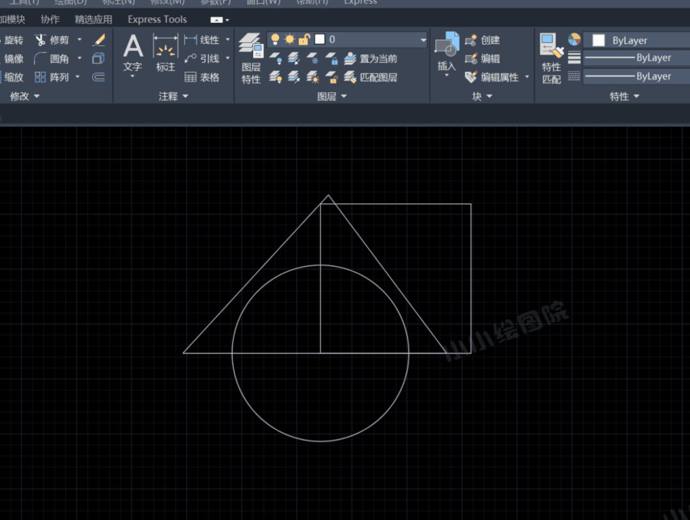
Task: Toggle layer 0 on/off light bulb
Action: [x=275, y=39]
